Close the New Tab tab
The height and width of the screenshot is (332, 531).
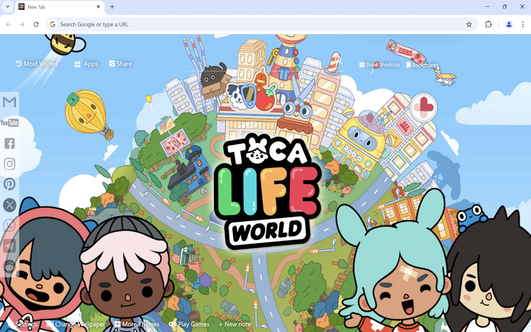[98, 7]
